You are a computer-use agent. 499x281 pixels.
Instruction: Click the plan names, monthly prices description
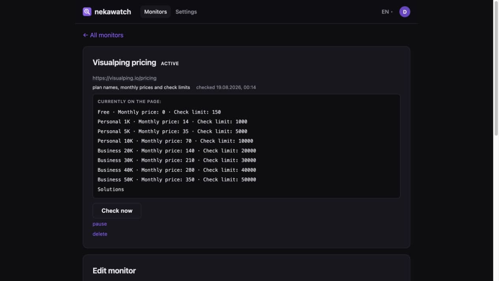(x=141, y=87)
